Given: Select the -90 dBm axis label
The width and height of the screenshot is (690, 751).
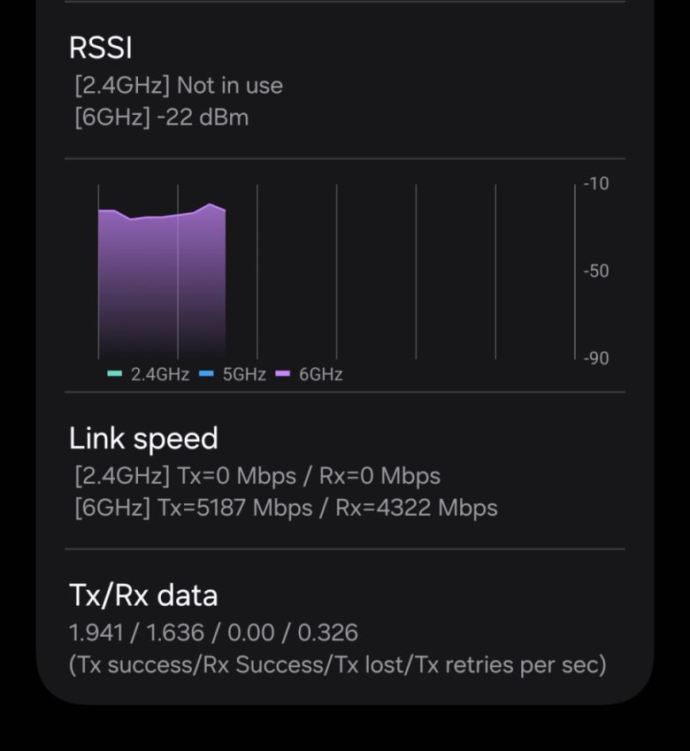Looking at the screenshot, I should coord(595,358).
